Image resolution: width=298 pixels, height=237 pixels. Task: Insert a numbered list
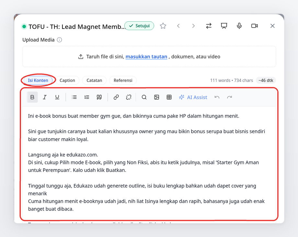pos(87,97)
